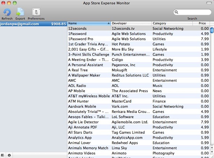Click the Finance category cell
Viewport: 214px width, 158px height.
pos(159,101)
